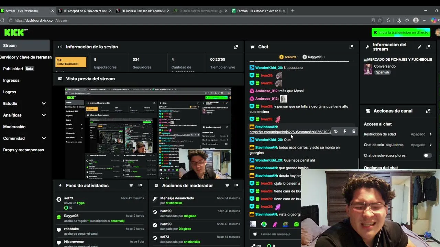This screenshot has height=247, width=440.
Task: Filter the Acciones de moderador list
Action: click(x=227, y=186)
